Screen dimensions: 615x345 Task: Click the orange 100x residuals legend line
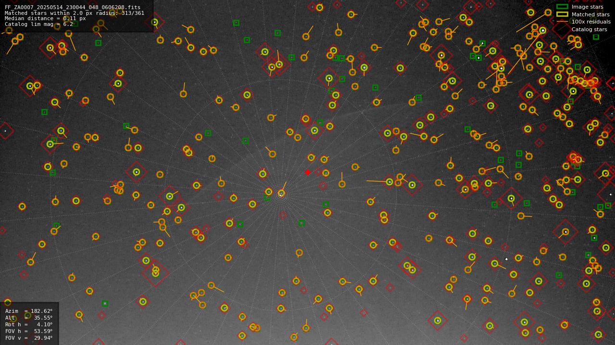point(562,22)
